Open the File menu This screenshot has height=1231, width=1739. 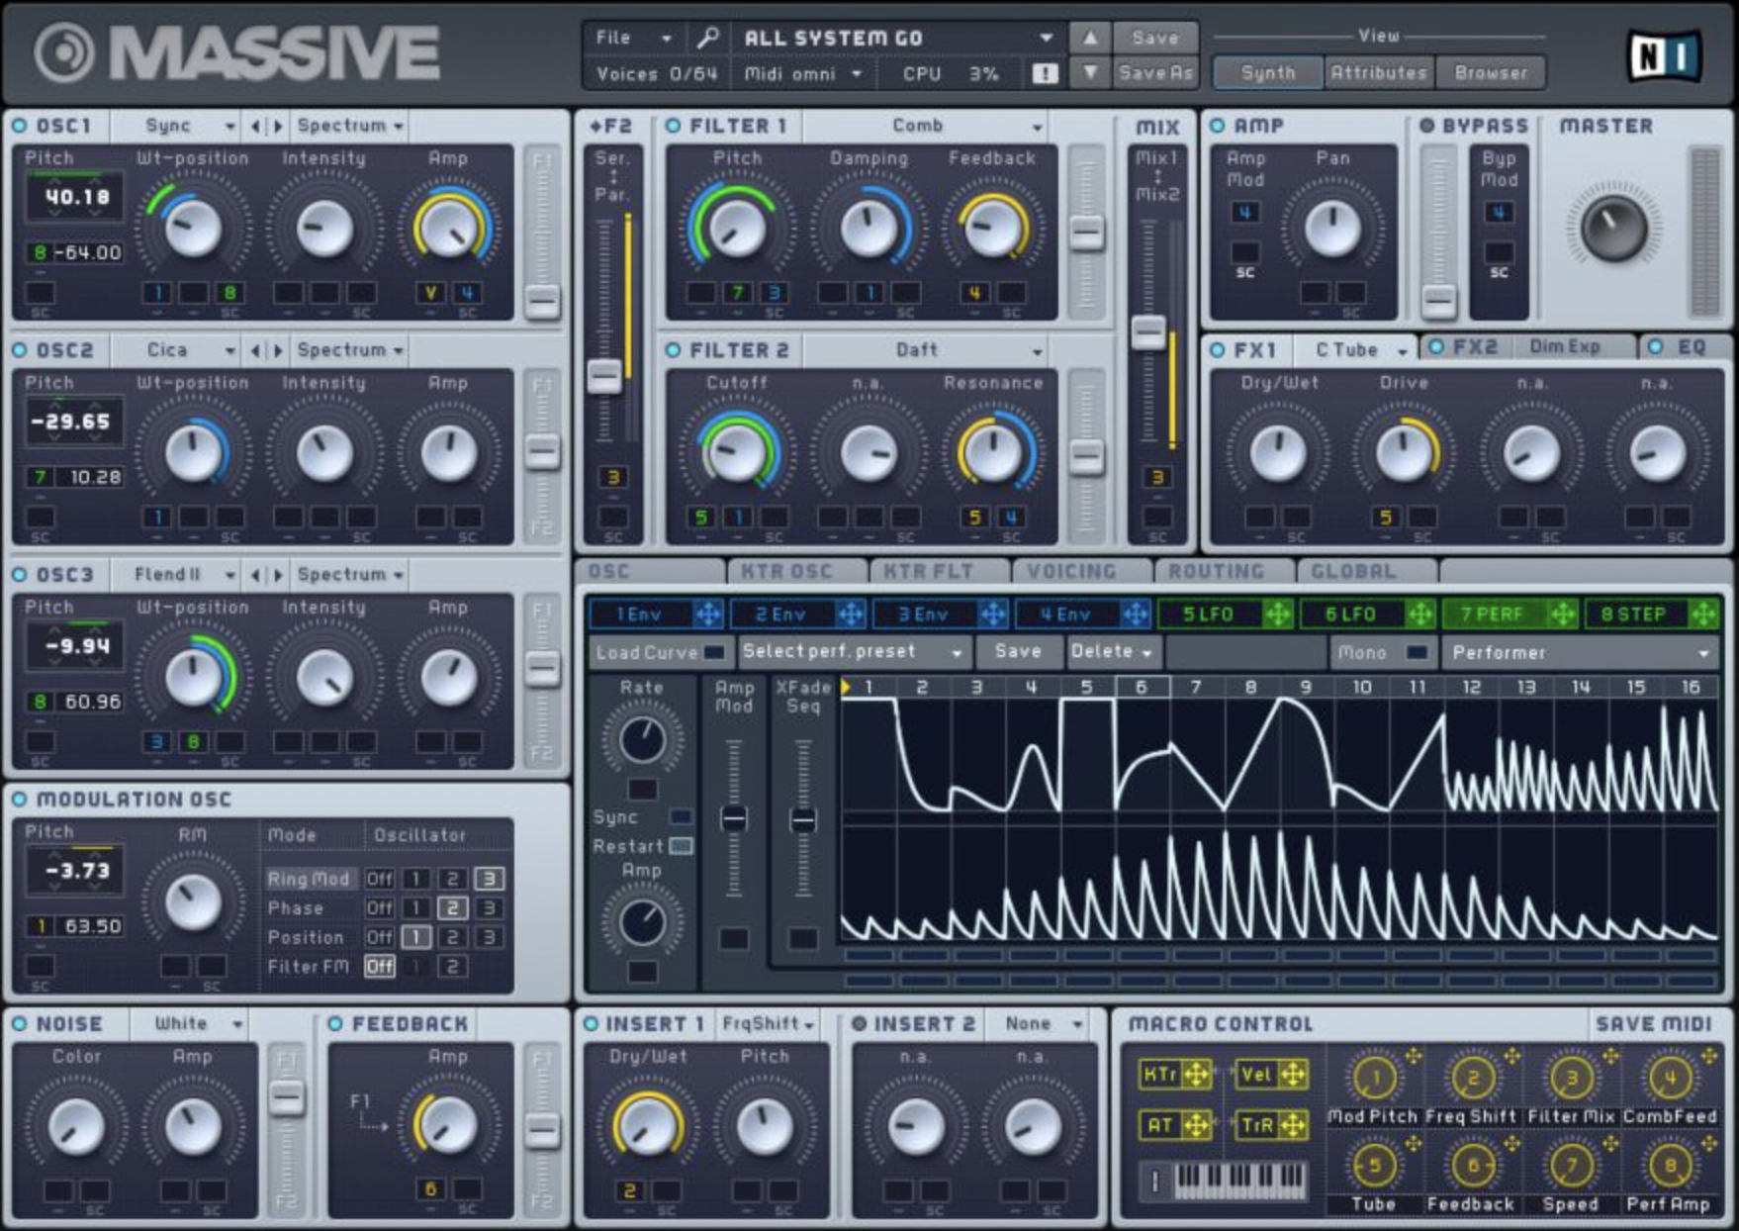pyautogui.click(x=623, y=37)
